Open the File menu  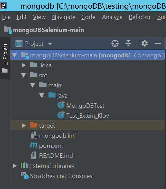click(6, 17)
